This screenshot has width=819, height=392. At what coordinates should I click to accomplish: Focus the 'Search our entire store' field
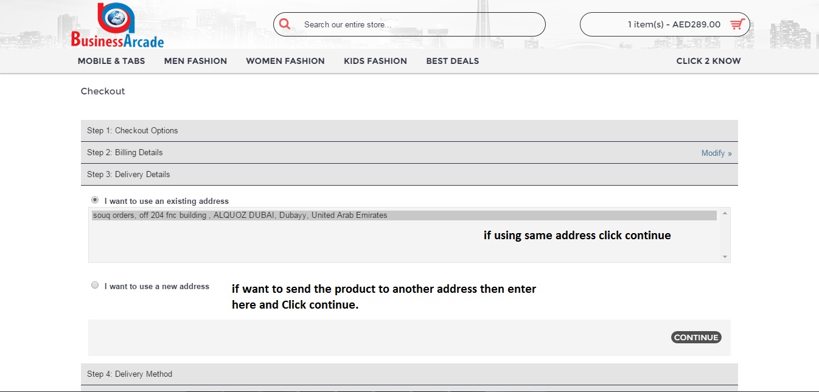(409, 24)
